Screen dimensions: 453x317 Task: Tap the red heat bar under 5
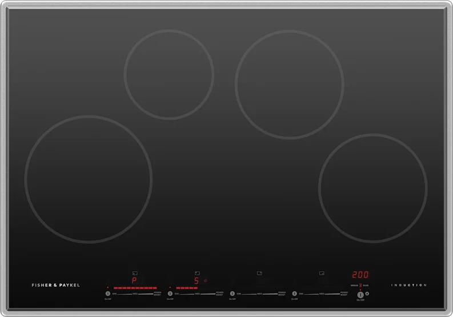pos(187,288)
